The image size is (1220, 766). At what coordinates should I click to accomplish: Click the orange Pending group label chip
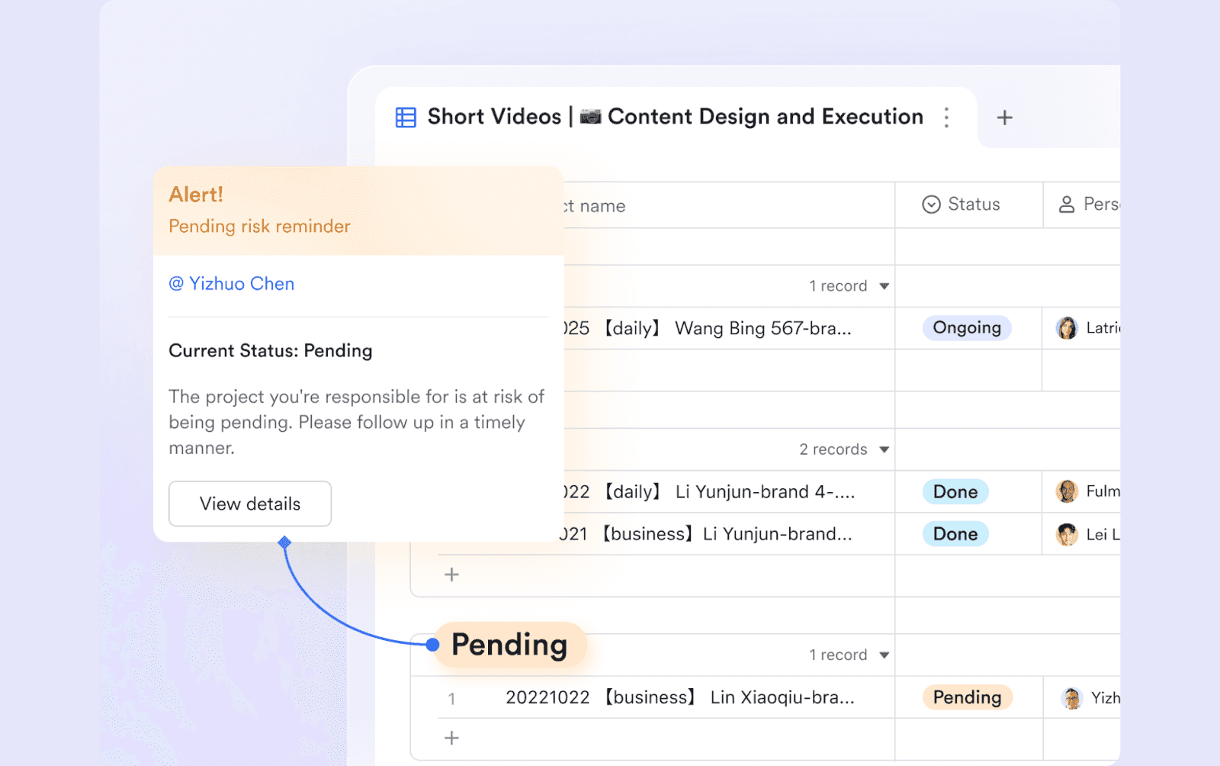(509, 645)
